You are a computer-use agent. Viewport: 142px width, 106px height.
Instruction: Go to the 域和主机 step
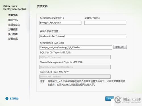pyautogui.click(x=13, y=20)
